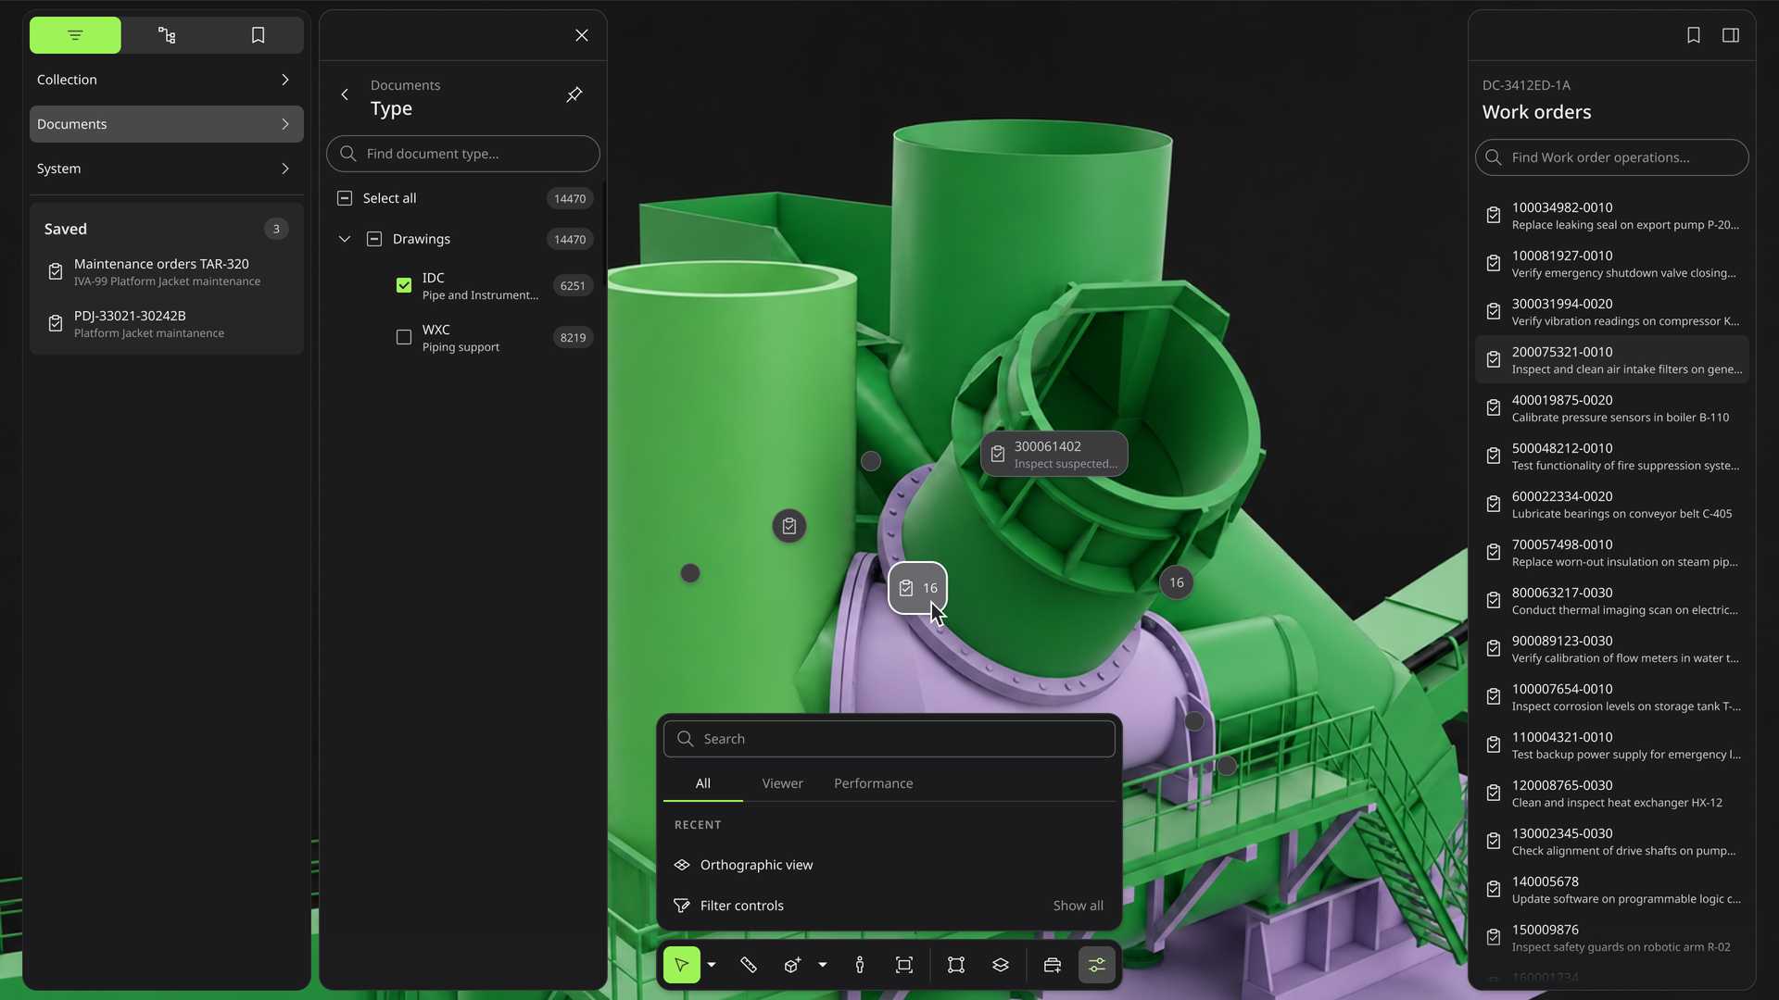Check the WXC Piping support checkbox
Viewport: 1779px width, 1000px height.
(x=404, y=337)
